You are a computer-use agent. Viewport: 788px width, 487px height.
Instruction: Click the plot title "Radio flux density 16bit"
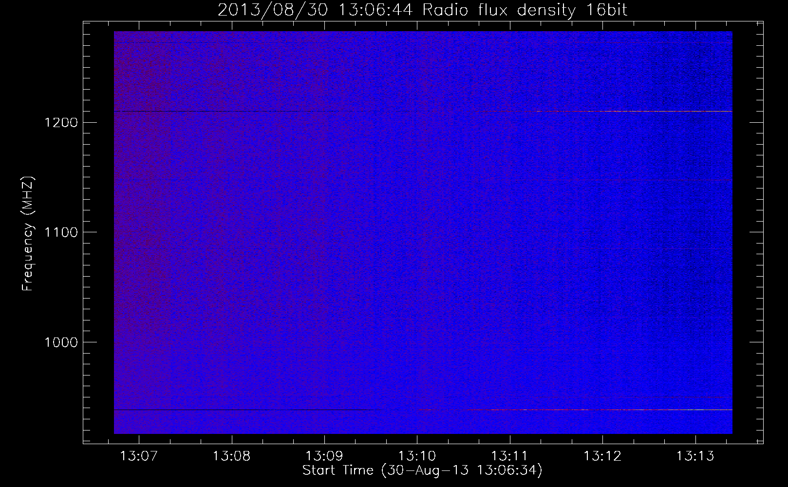[525, 10]
